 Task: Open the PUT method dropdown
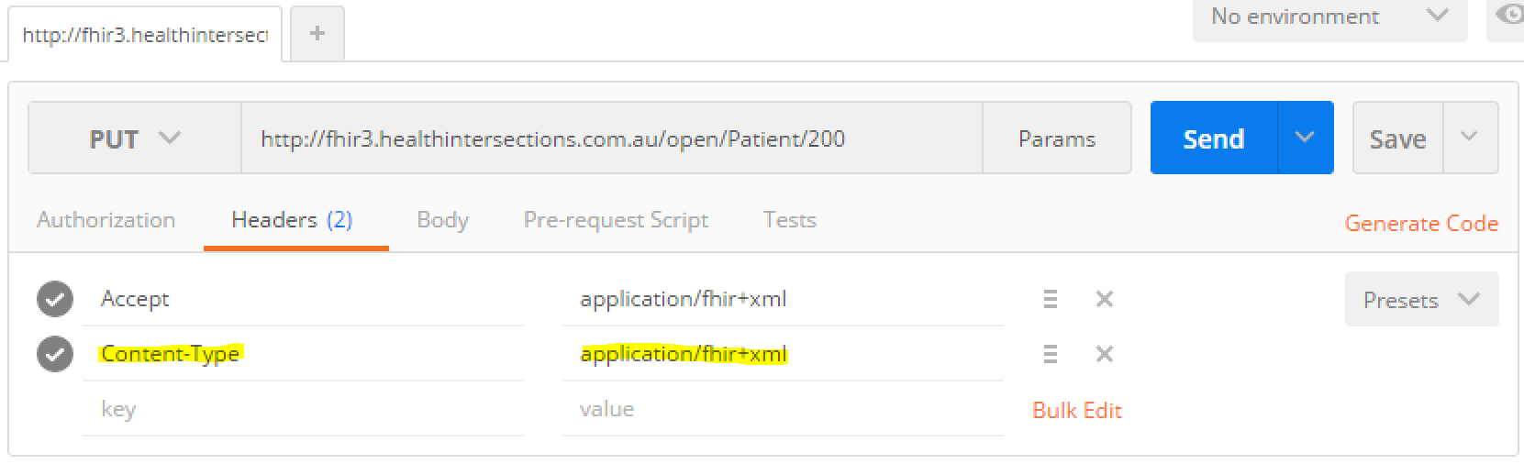135,138
